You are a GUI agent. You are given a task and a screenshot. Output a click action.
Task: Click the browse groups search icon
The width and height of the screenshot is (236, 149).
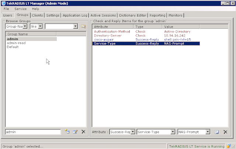(83, 26)
